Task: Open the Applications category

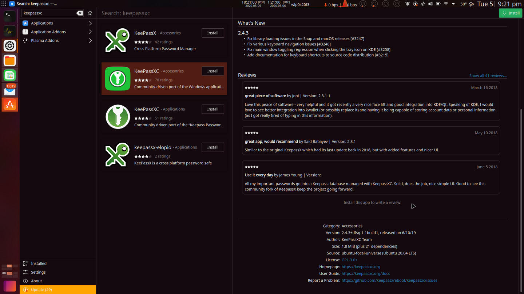Action: 58,23
